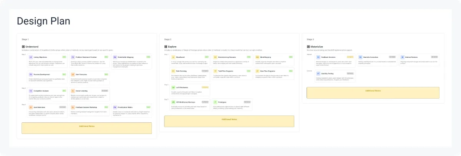This screenshot has height=156, width=461.
Task: Click the SM badge on Stakeholder Mapping
Action: [x=115, y=57]
